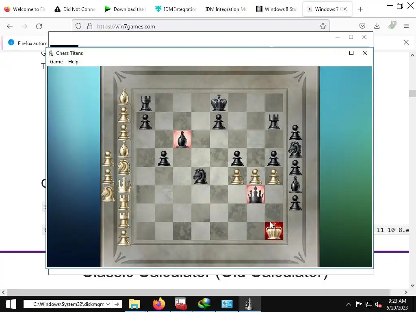Select the white pawn on g4
The image size is (416, 312).
pyautogui.click(x=255, y=176)
